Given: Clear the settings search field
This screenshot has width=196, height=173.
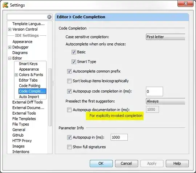Looking at the screenshot, I should 49,17.
